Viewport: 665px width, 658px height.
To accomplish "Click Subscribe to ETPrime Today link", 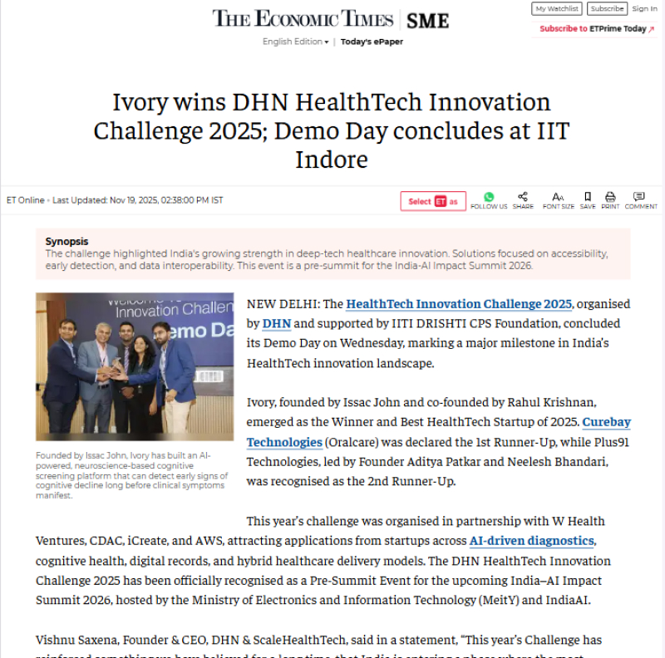I will [x=597, y=28].
